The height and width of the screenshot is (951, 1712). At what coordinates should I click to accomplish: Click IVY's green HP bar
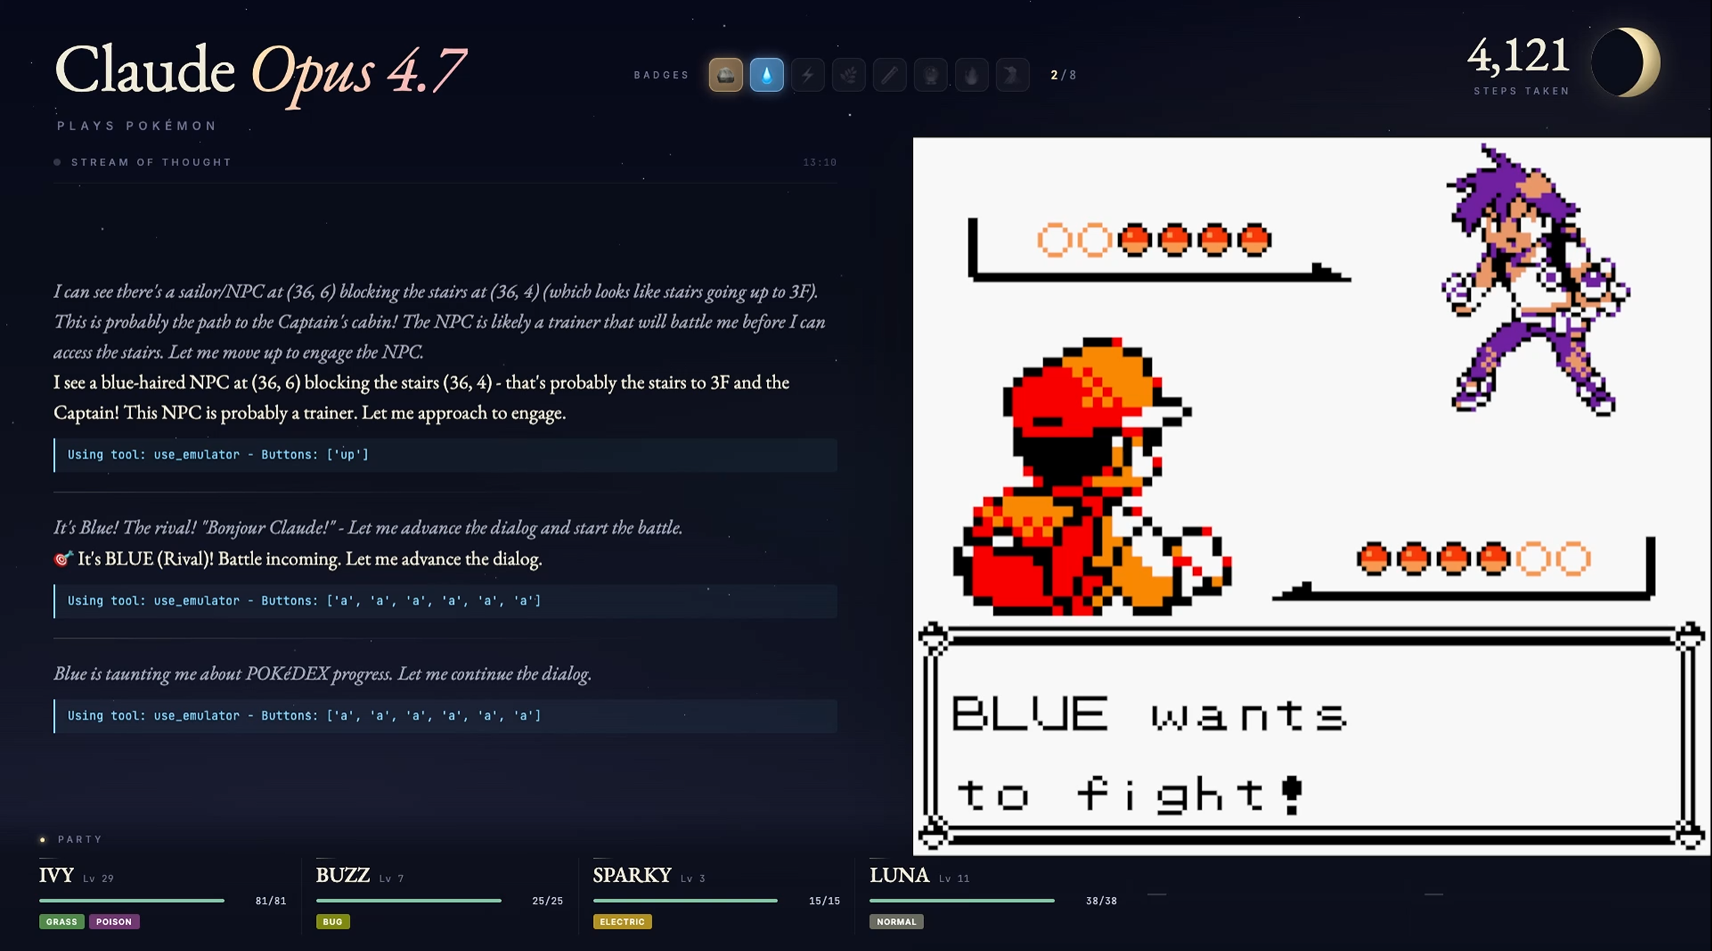[x=132, y=901]
